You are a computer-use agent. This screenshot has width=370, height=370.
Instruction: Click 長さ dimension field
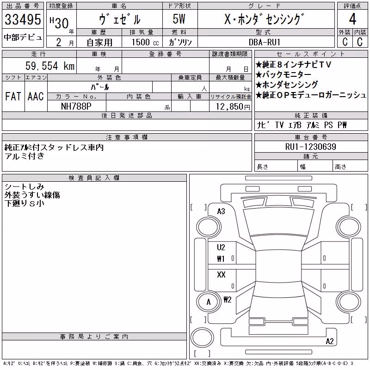(276, 166)
